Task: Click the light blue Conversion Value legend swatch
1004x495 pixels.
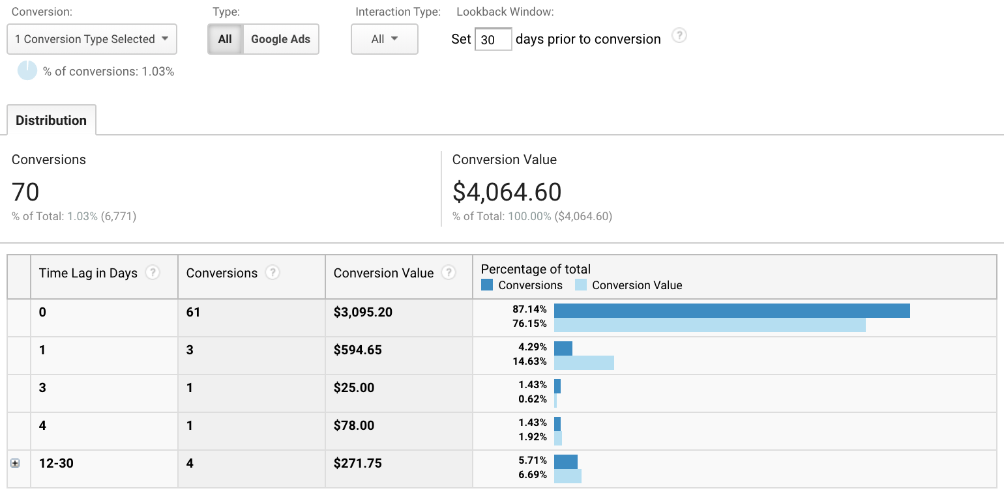Action: 581,285
